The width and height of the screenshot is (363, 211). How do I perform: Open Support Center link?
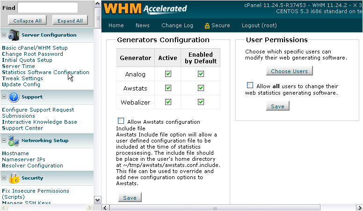22,128
